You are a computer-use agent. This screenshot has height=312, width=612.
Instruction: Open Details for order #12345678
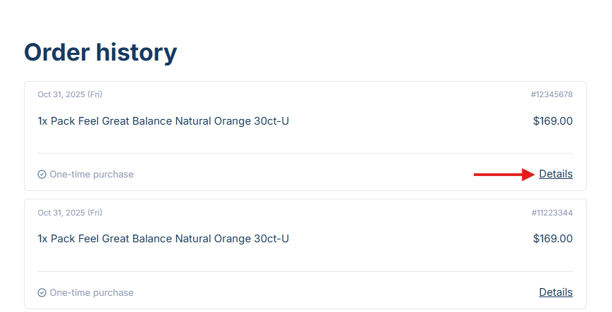pos(556,174)
